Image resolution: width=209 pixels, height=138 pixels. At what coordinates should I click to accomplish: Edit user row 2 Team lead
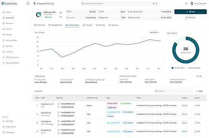pos(197,114)
